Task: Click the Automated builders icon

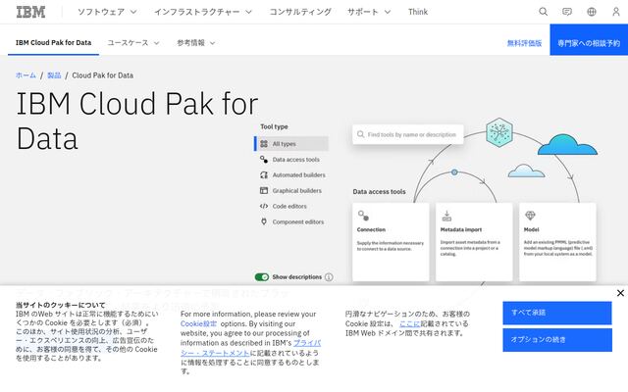Action: 264,174
